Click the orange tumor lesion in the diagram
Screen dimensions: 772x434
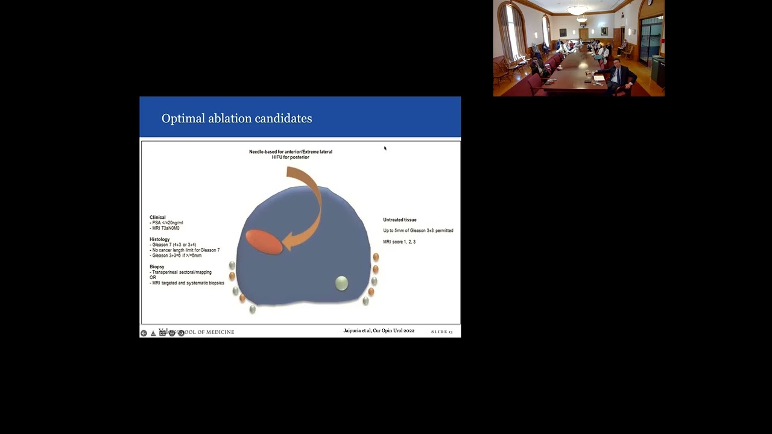click(265, 241)
